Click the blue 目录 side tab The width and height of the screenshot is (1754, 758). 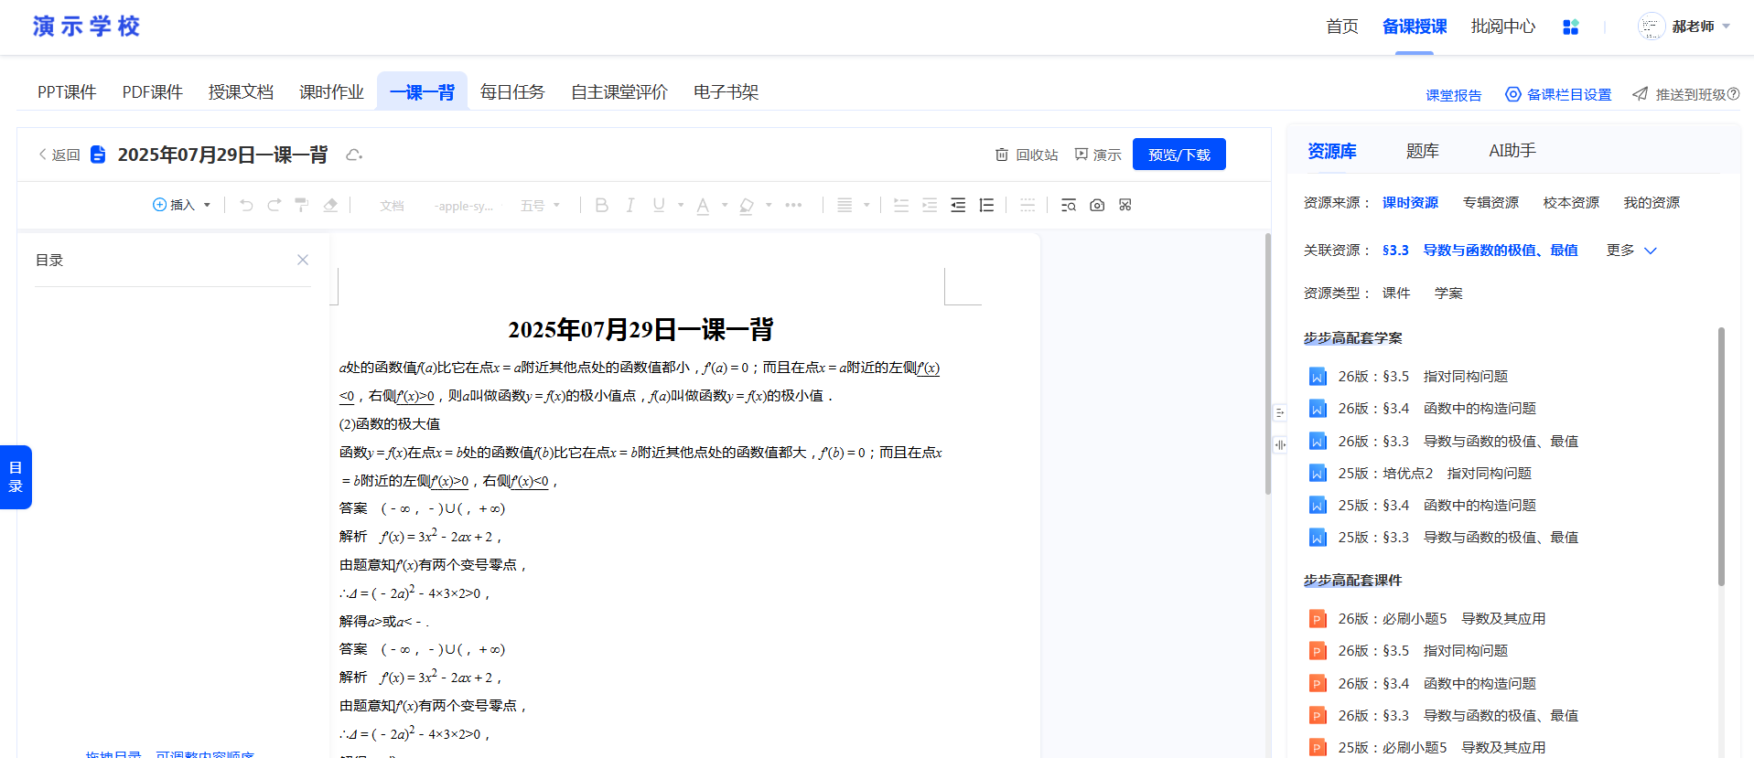pyautogui.click(x=16, y=477)
